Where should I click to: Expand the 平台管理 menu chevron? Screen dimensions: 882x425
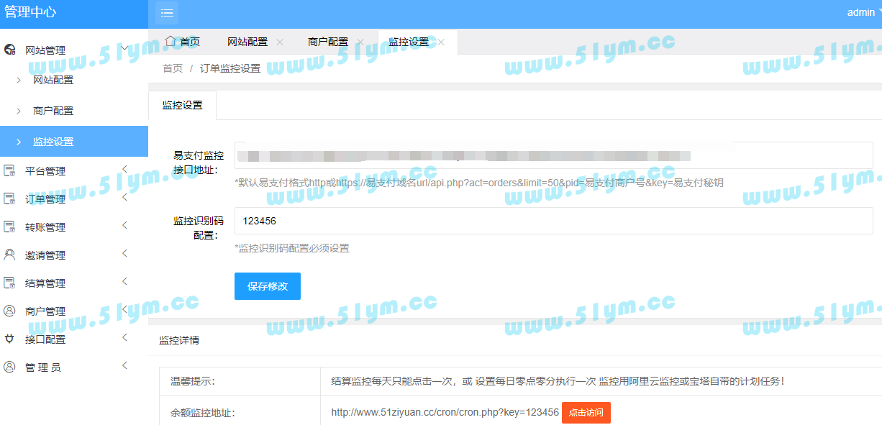(x=124, y=169)
